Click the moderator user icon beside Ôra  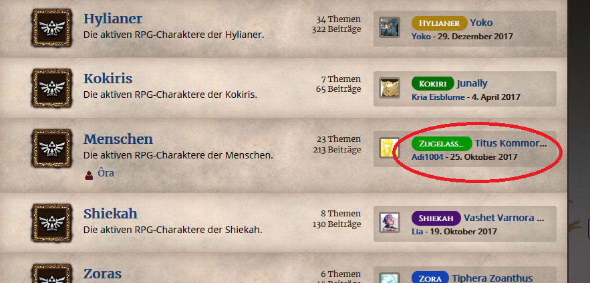(x=89, y=174)
